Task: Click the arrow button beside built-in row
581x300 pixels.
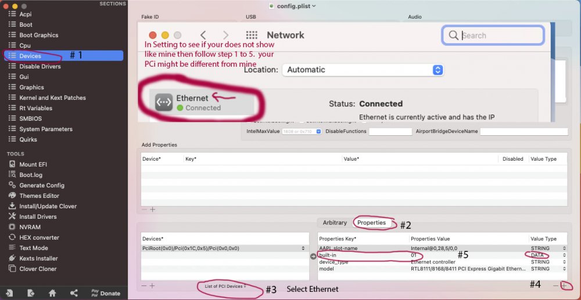Action: click(313, 256)
